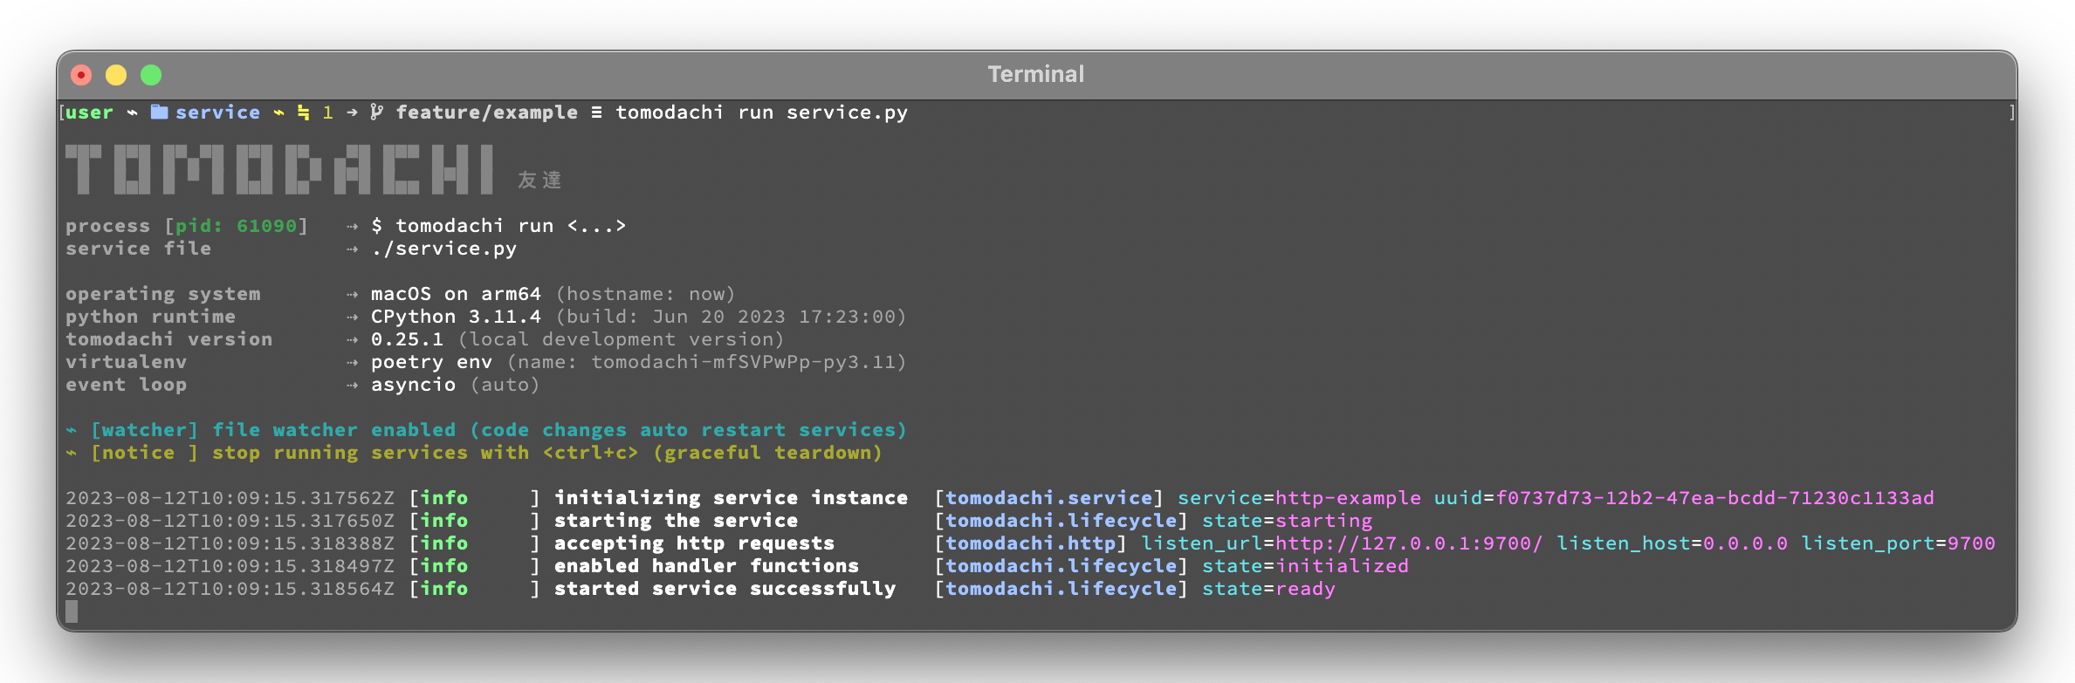Click the green zoom window button
2075x683 pixels.
(151, 75)
